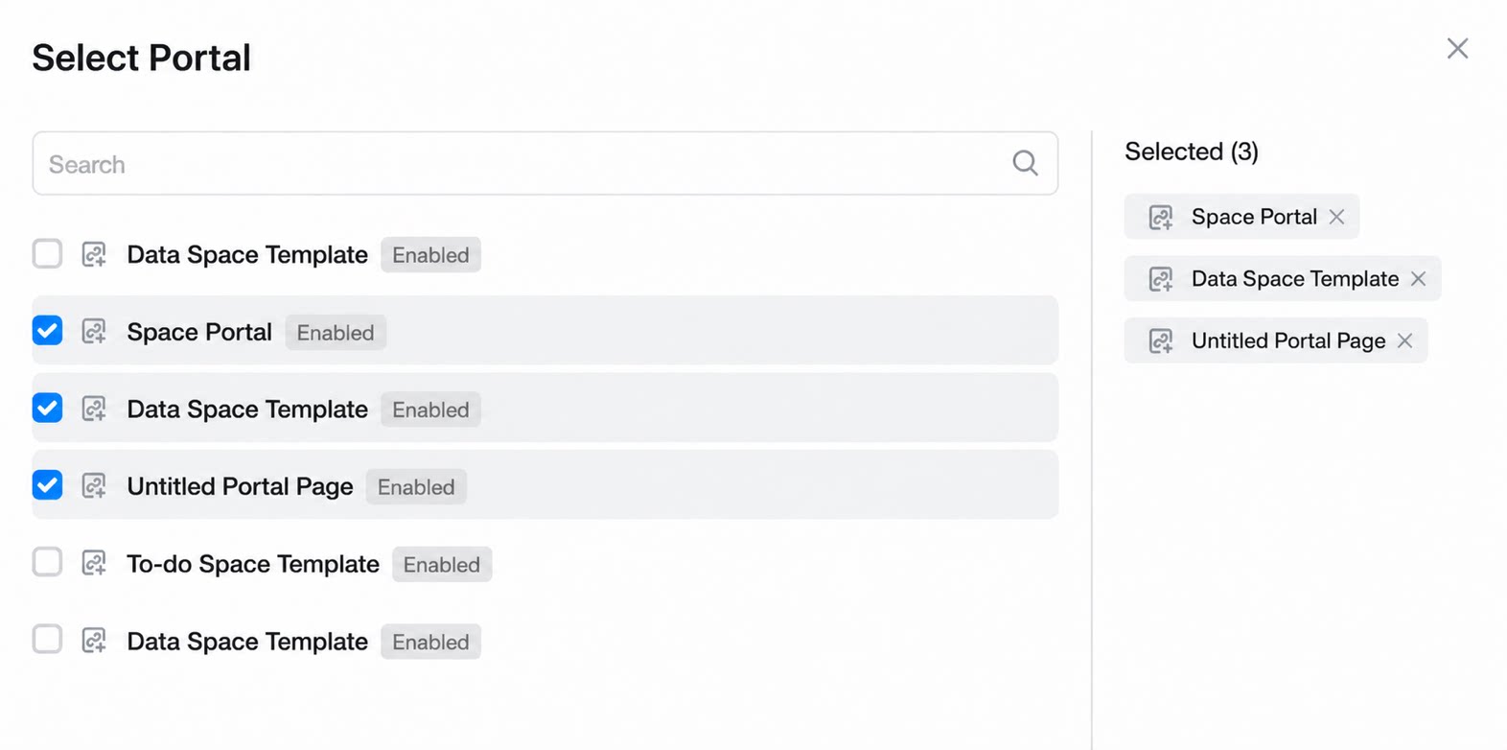1507x750 pixels.
Task: Click portal icon in Untitled Portal Page chip
Action: coord(1161,341)
